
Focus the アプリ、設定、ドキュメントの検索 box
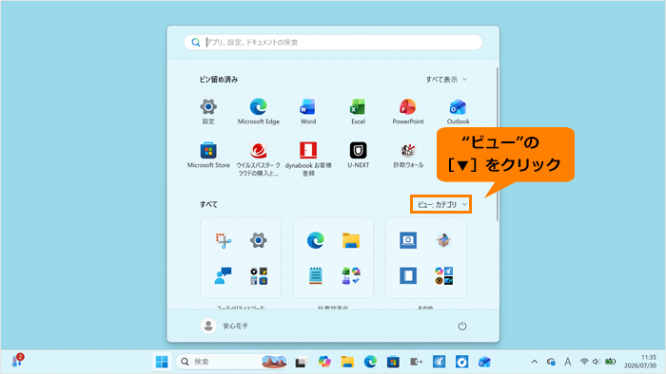point(333,43)
